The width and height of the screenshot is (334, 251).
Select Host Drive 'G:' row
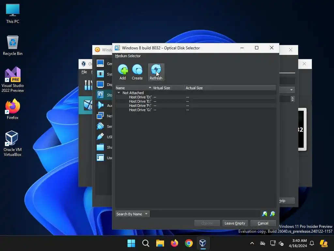click(196, 110)
